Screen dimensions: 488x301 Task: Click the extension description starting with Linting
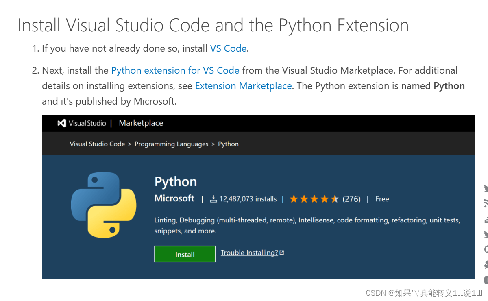pyautogui.click(x=307, y=225)
